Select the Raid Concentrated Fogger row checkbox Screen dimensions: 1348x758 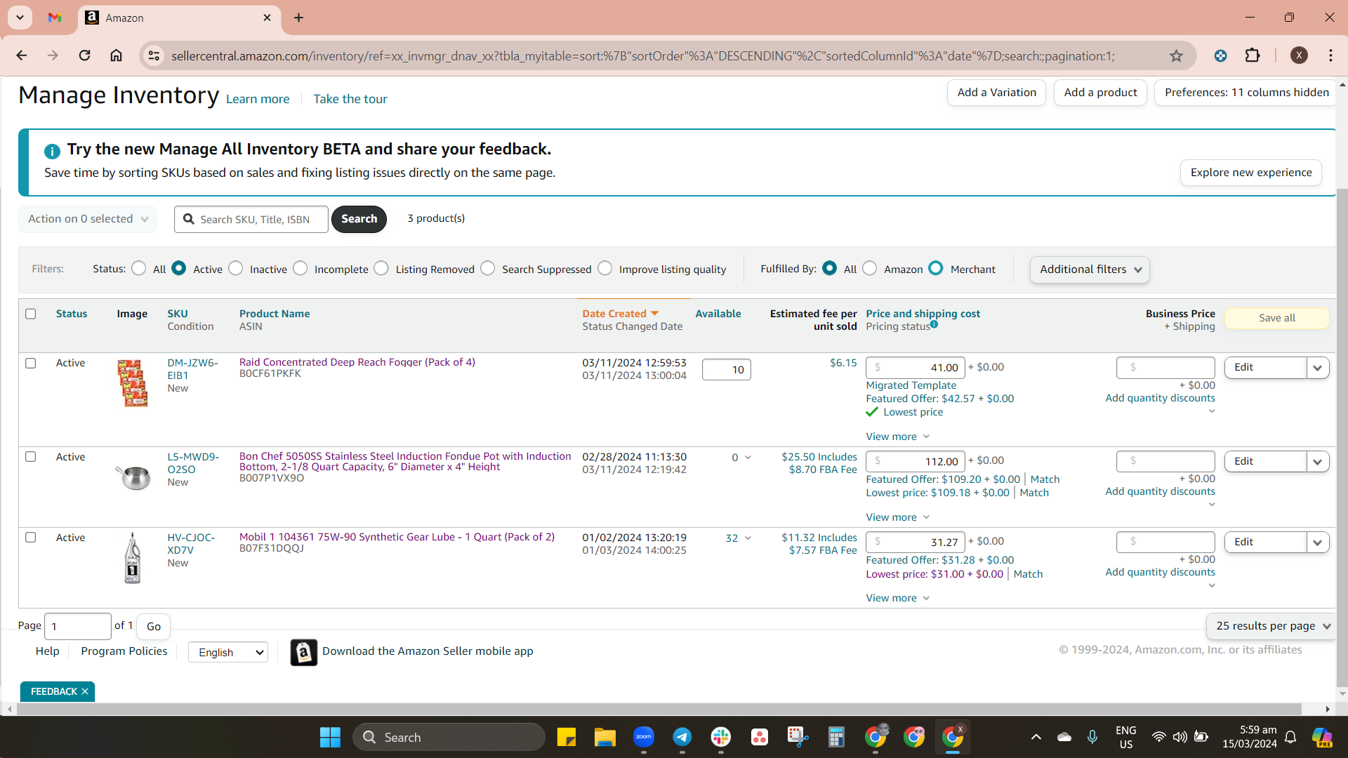click(x=31, y=363)
